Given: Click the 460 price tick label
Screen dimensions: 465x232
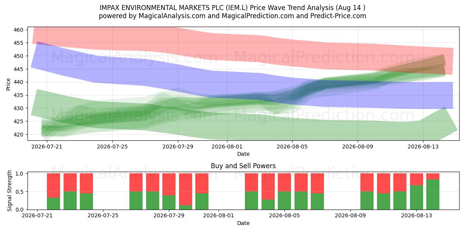Looking at the screenshot, I should point(19,30).
